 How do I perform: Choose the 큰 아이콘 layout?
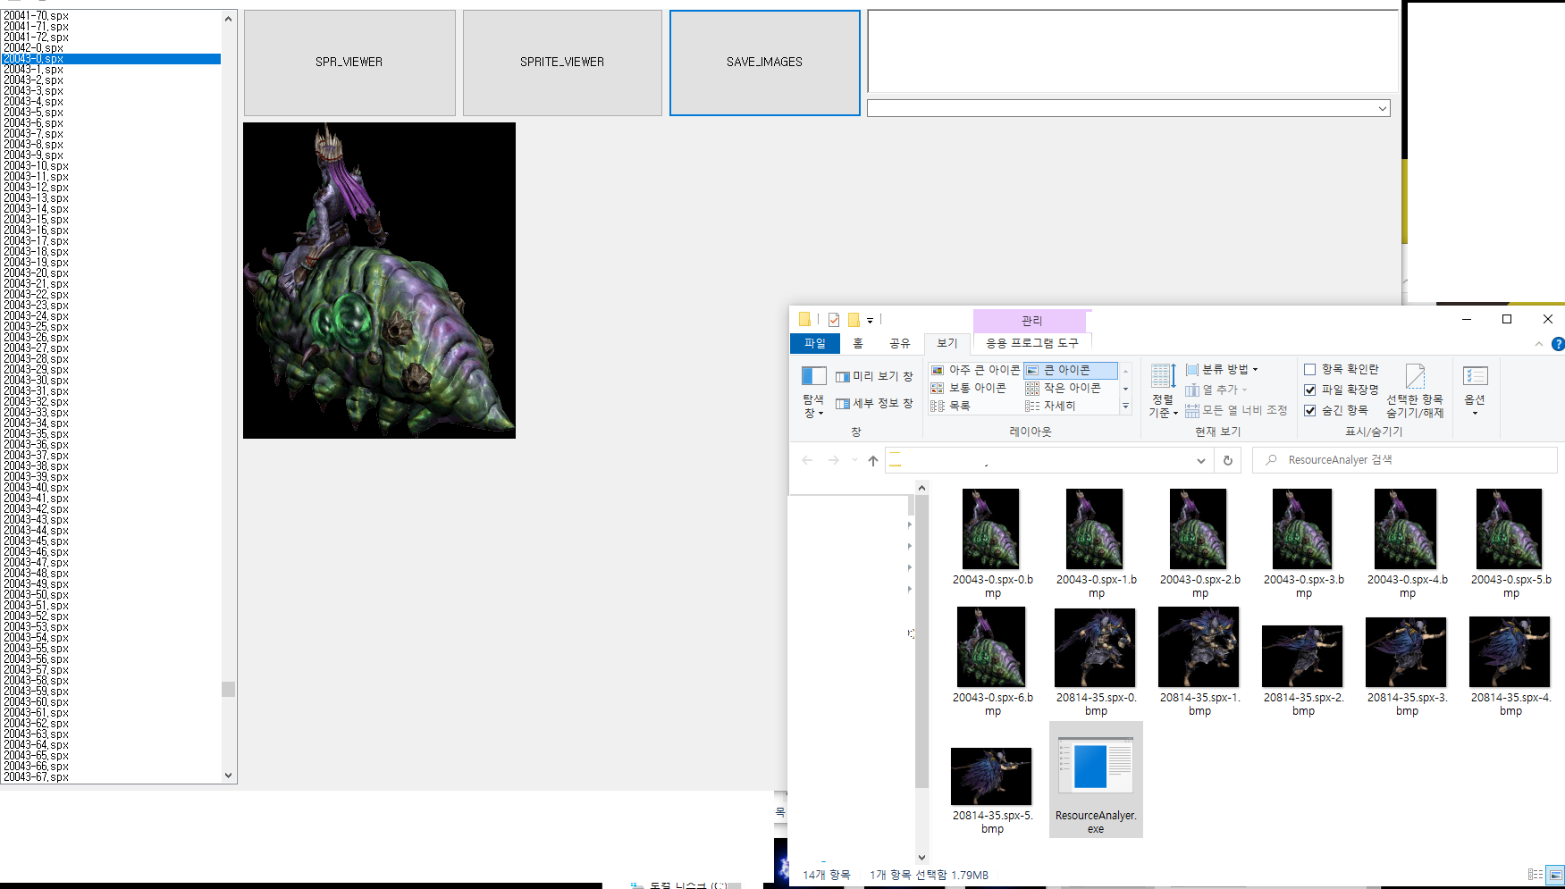1070,370
